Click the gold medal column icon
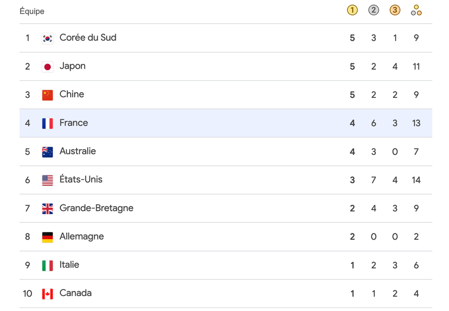 tap(352, 11)
